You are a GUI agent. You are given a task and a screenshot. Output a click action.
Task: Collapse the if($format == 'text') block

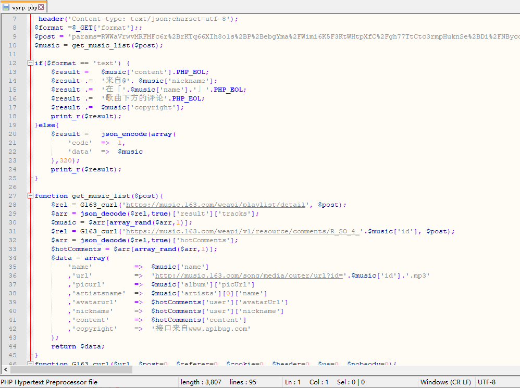[30, 63]
